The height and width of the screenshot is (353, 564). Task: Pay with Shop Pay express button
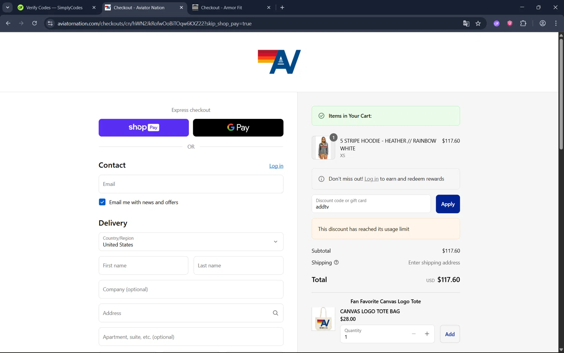pos(144,128)
